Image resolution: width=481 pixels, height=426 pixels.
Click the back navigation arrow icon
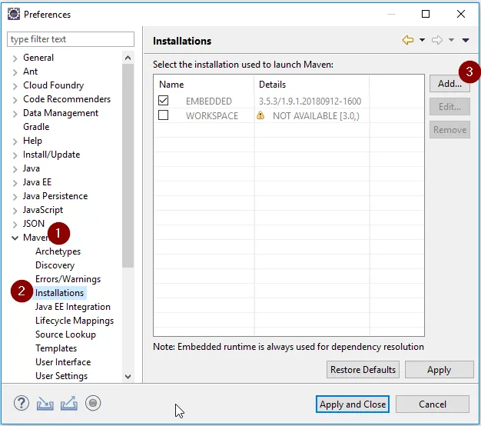[408, 41]
